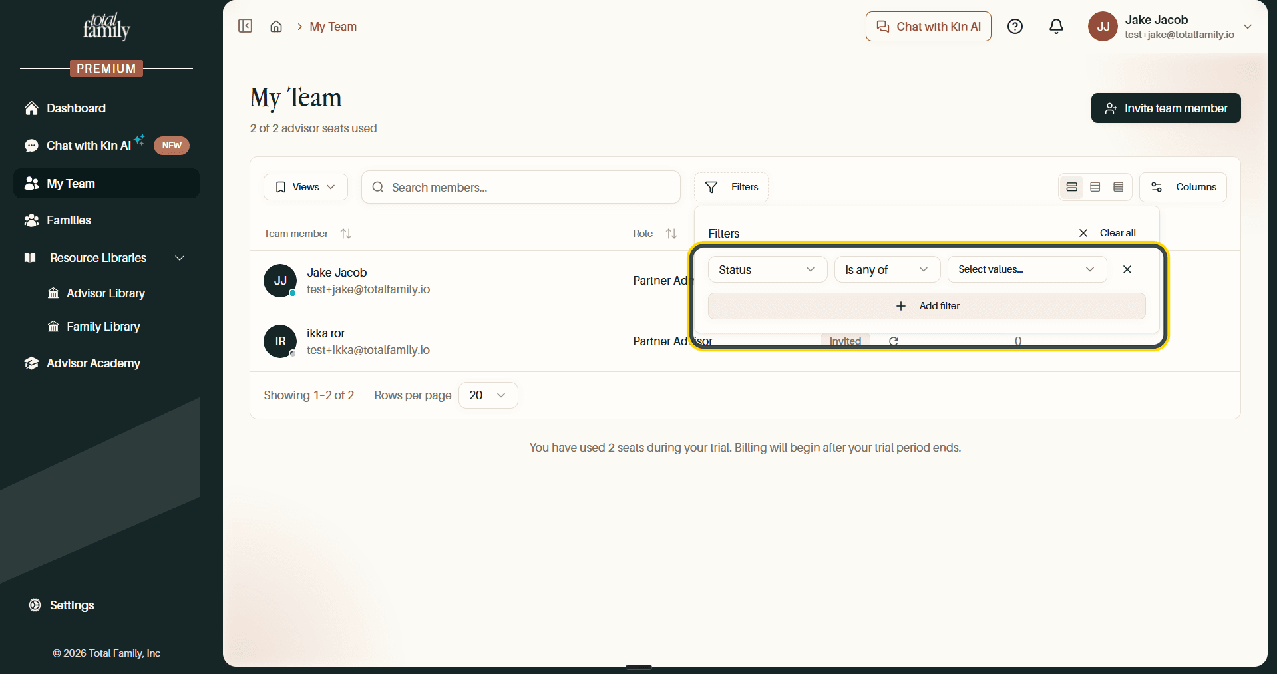
Task: Click the Settings gear icon
Action: [35, 605]
